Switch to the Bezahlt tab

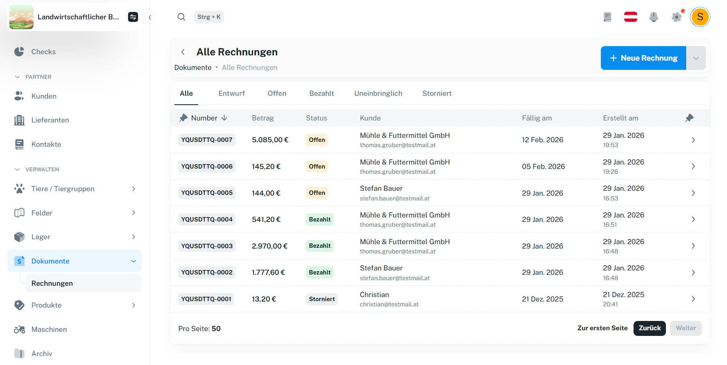point(322,93)
